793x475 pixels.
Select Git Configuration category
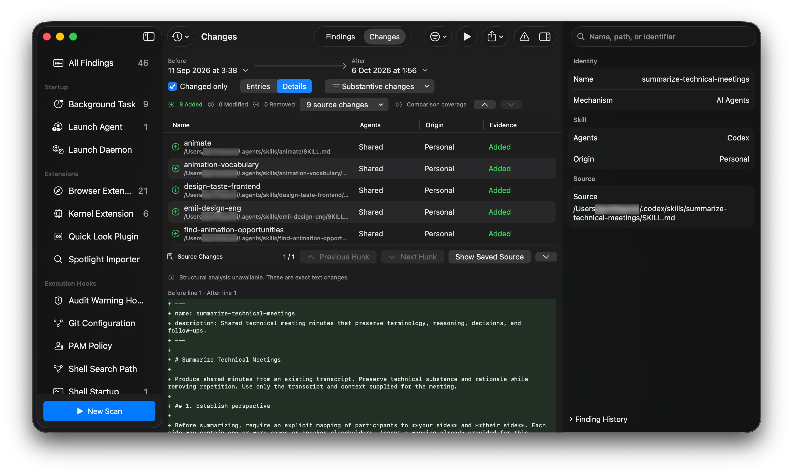(100, 323)
